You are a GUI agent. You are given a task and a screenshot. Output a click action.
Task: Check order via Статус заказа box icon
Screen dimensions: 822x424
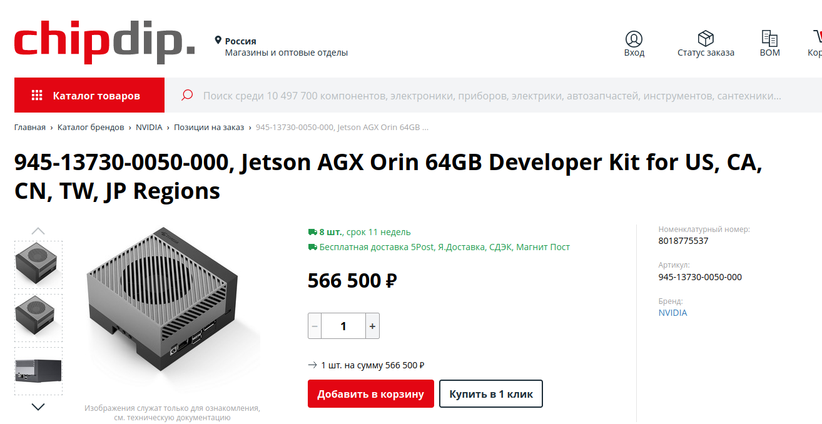706,39
